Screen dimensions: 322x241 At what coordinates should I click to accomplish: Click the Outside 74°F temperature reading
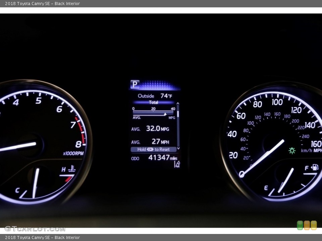(155, 96)
